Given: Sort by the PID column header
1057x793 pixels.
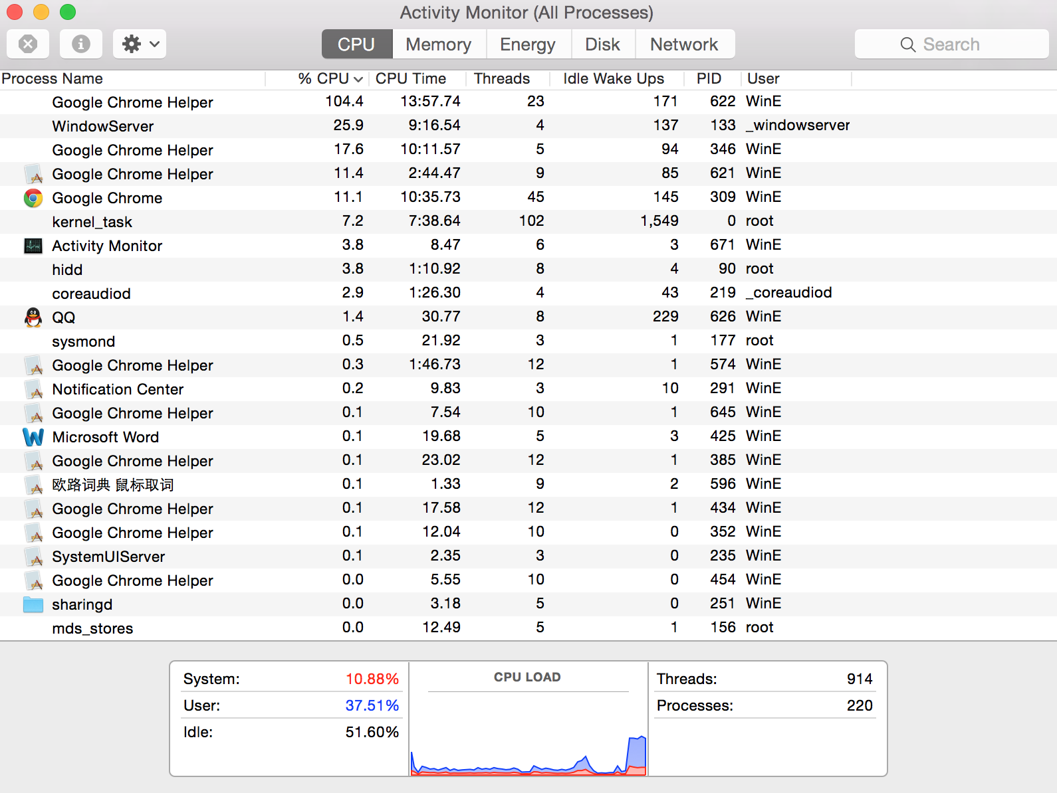Looking at the screenshot, I should tap(712, 79).
